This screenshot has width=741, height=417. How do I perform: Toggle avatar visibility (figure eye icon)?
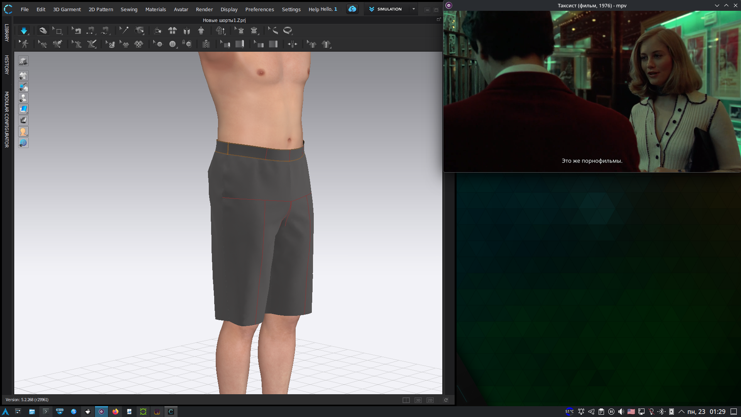[23, 98]
